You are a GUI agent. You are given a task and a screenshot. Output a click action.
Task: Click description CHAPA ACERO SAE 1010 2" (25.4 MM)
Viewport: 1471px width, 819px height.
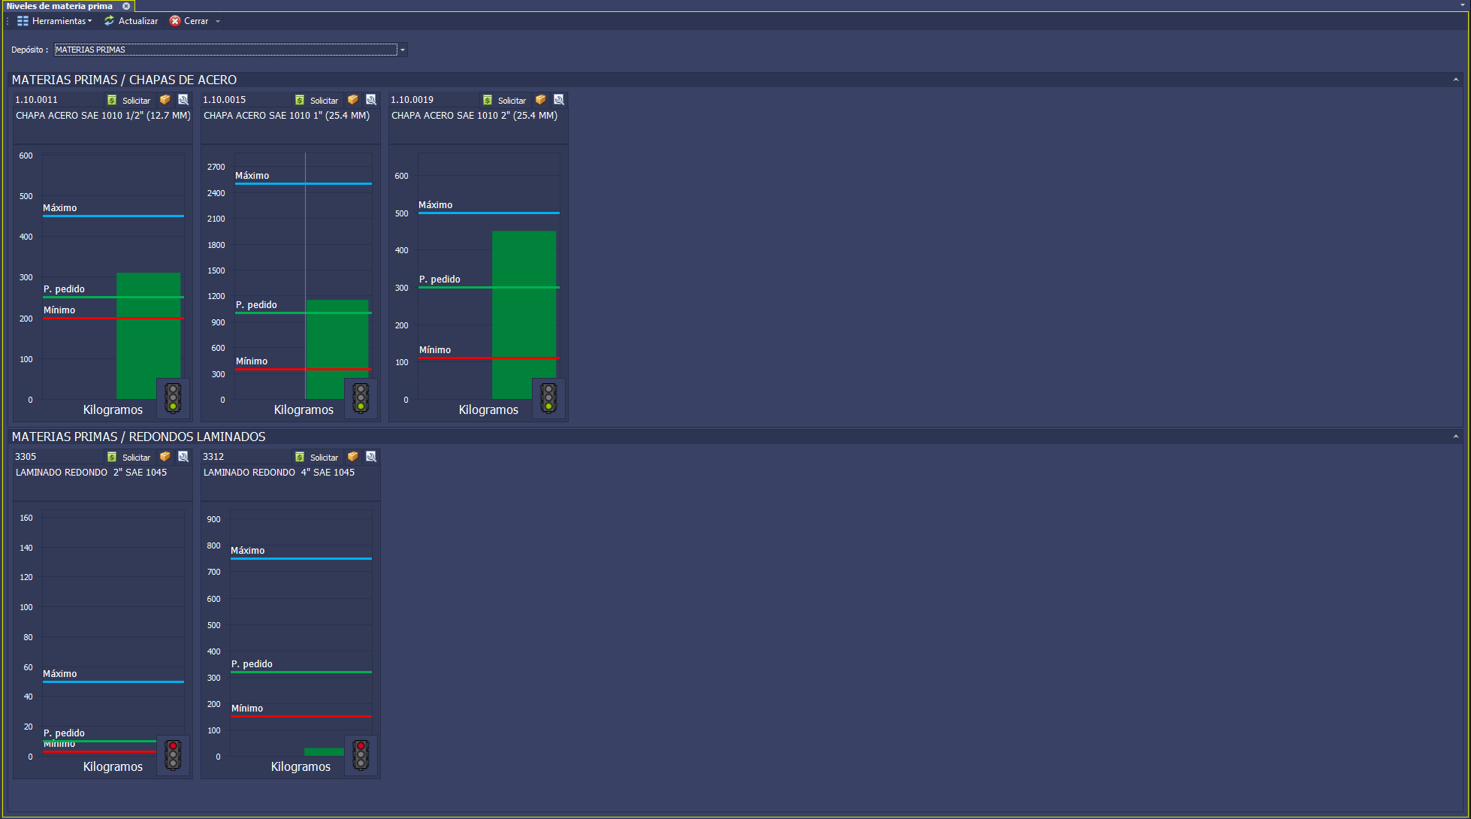(x=474, y=116)
